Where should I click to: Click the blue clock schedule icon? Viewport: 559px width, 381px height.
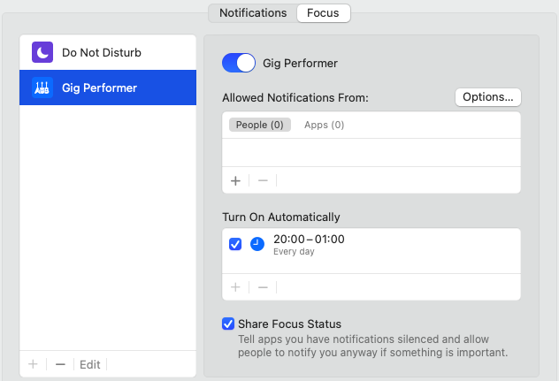pos(257,245)
